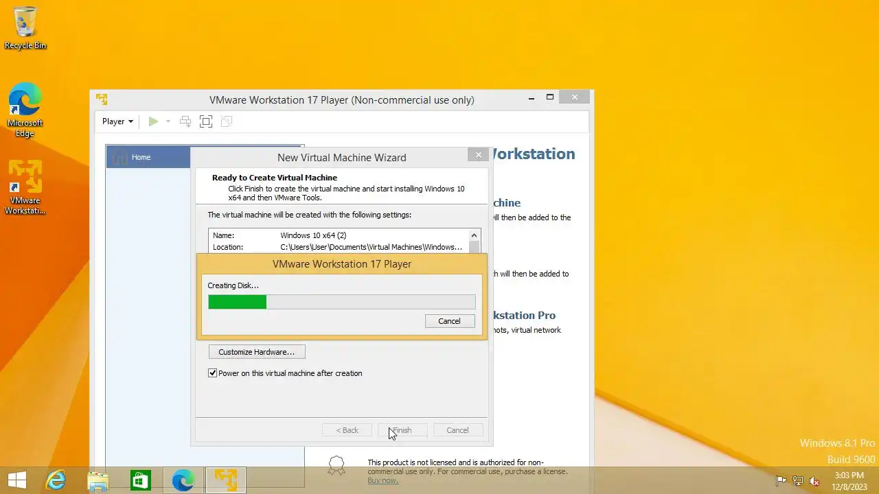This screenshot has width=879, height=494.
Task: Click the Name row Windows 10 x64 (2)
Action: tap(339, 235)
